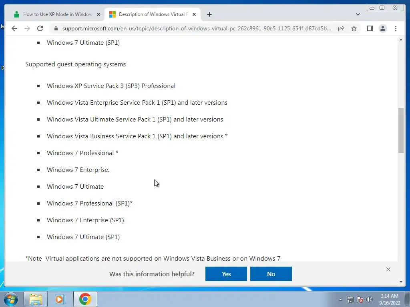410x307 pixels.
Task: Click the address bar URL
Action: pos(196,28)
